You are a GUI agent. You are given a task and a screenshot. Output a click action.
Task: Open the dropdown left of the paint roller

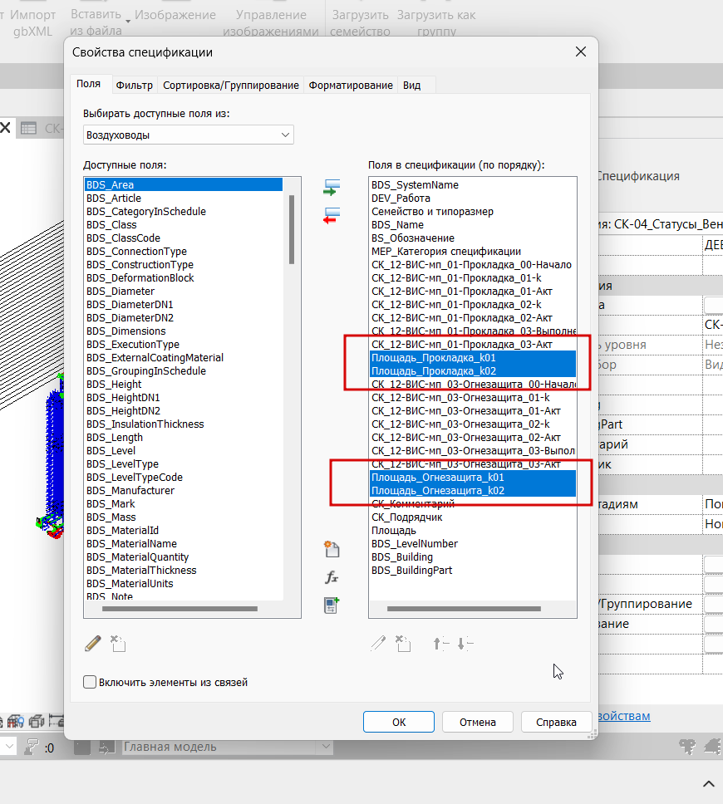[8, 747]
